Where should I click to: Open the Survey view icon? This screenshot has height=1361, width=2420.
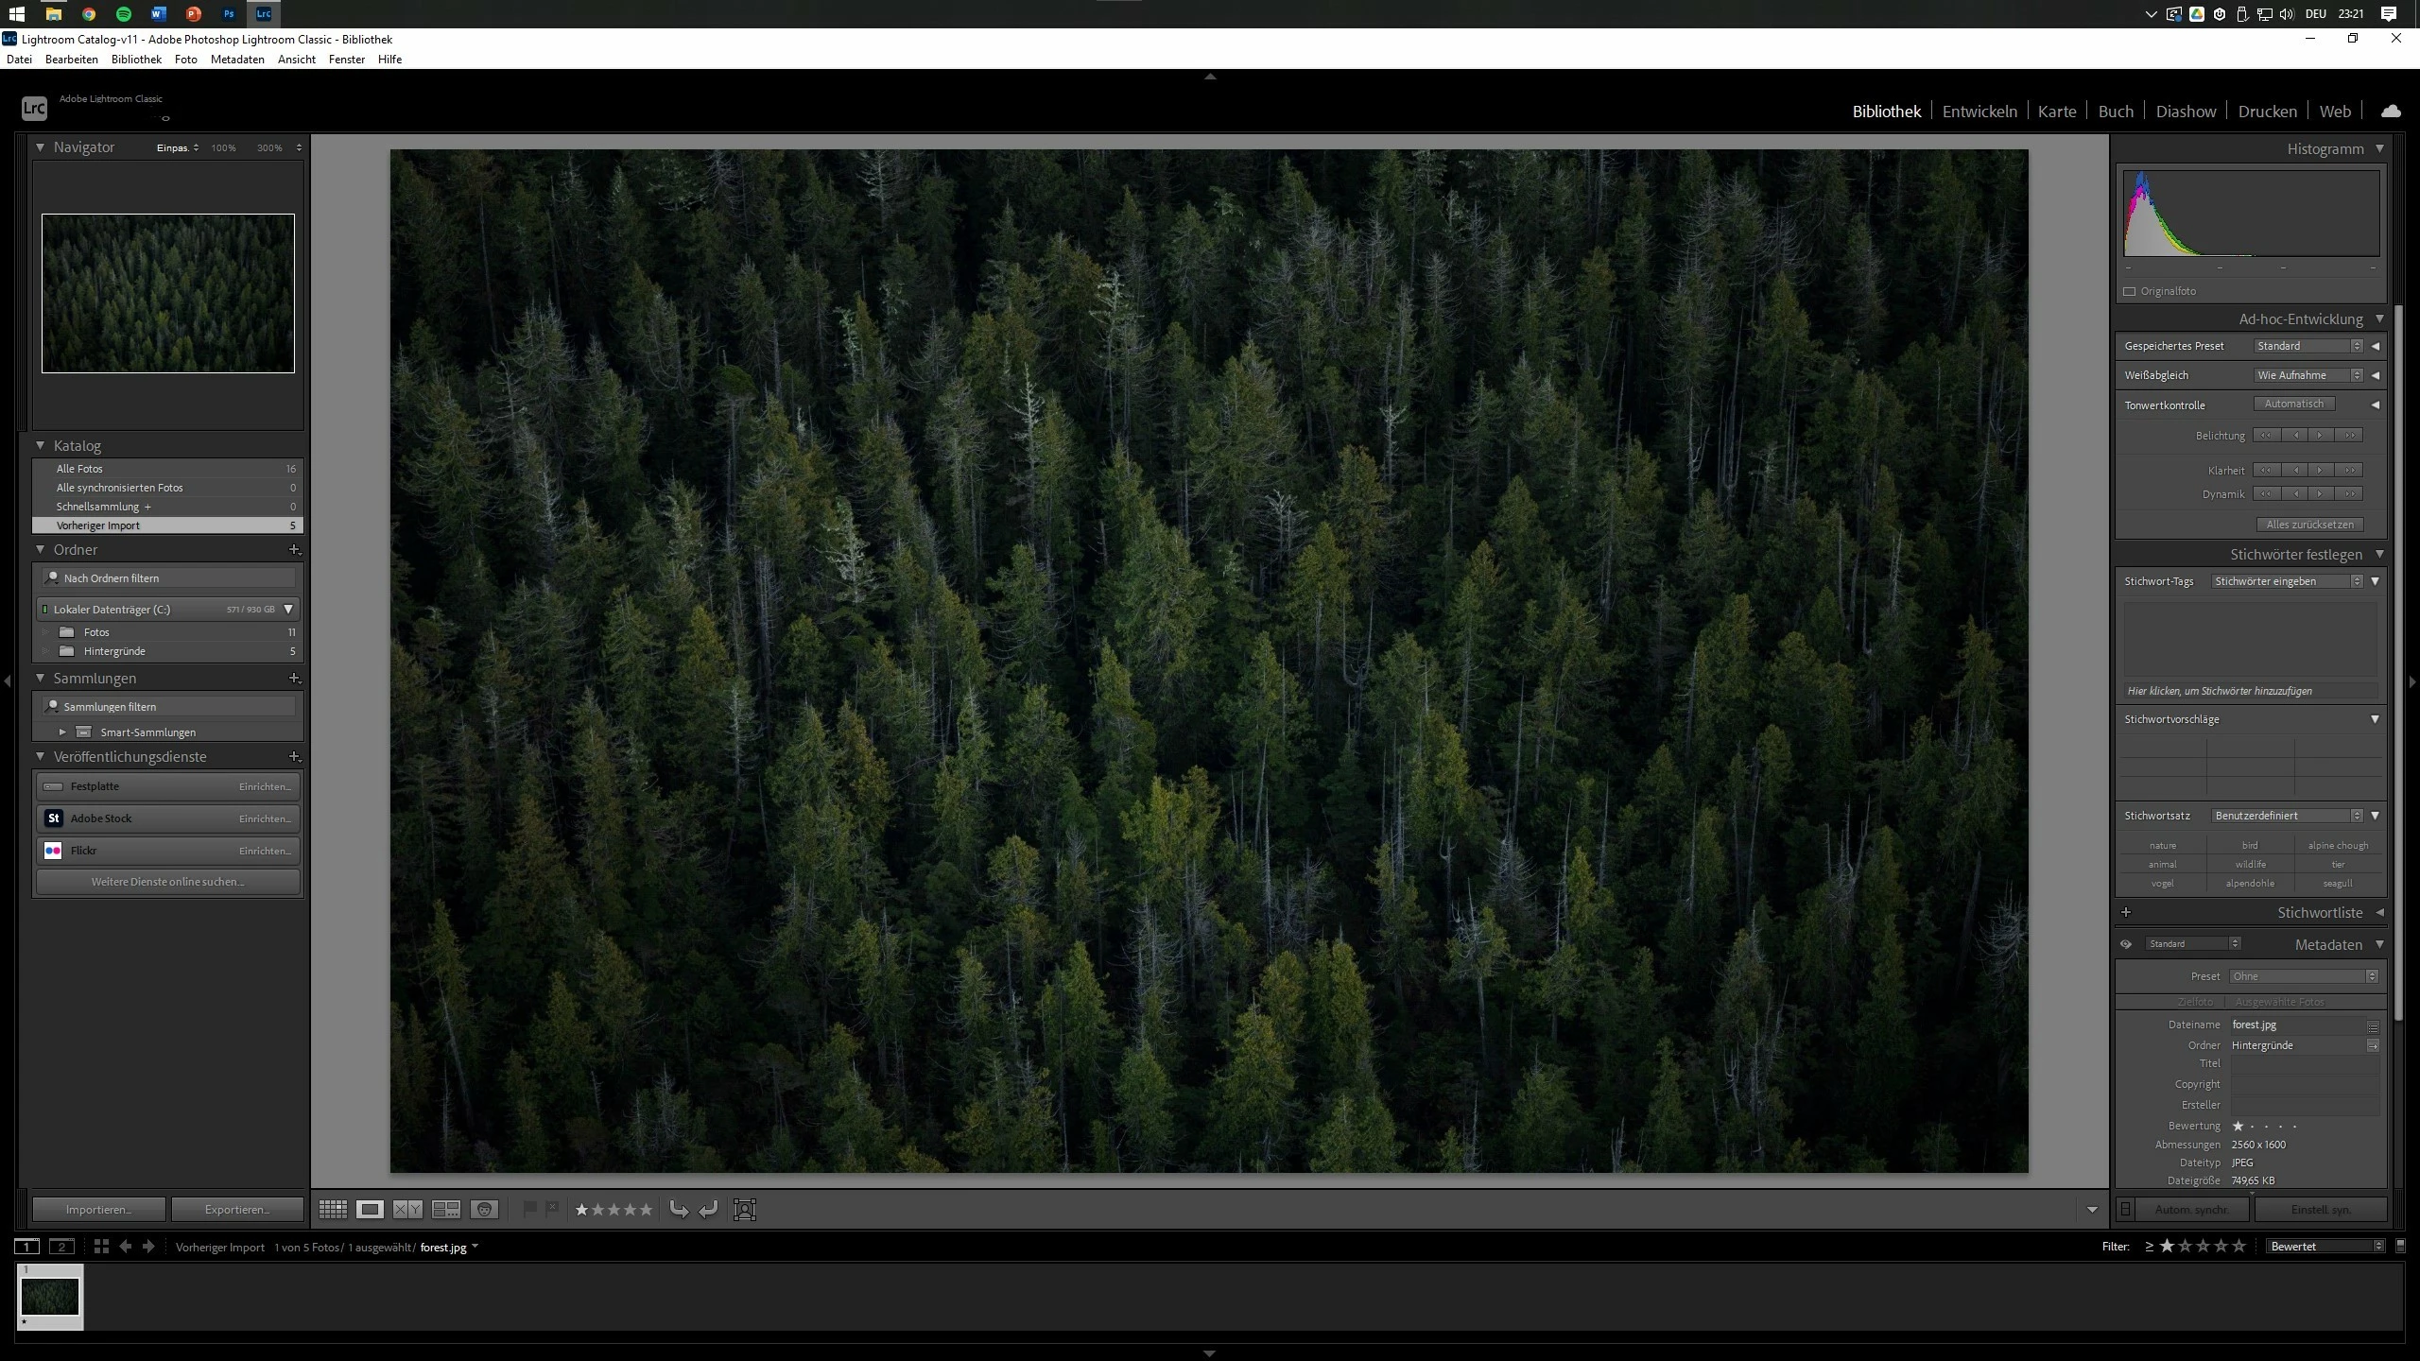445,1209
